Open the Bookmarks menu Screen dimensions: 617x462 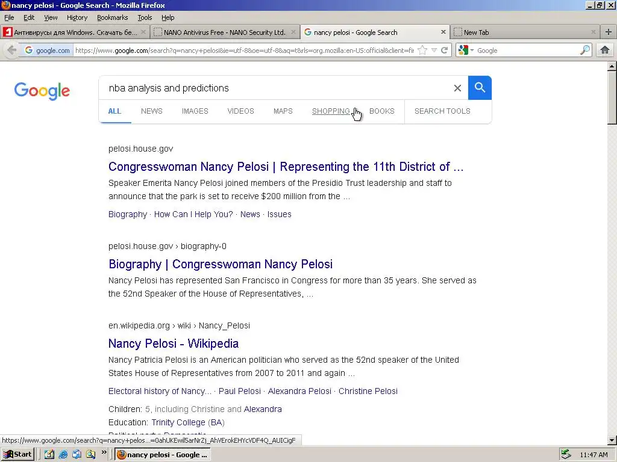point(113,17)
